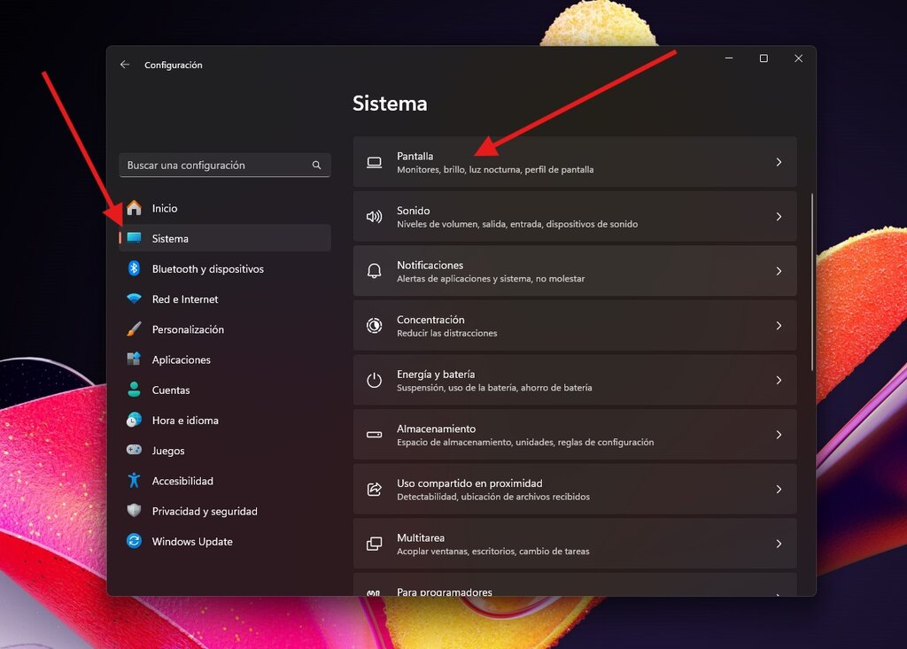Click the back arrow next to Configuración

124,65
